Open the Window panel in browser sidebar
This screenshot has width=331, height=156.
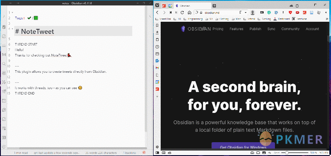[157, 54]
